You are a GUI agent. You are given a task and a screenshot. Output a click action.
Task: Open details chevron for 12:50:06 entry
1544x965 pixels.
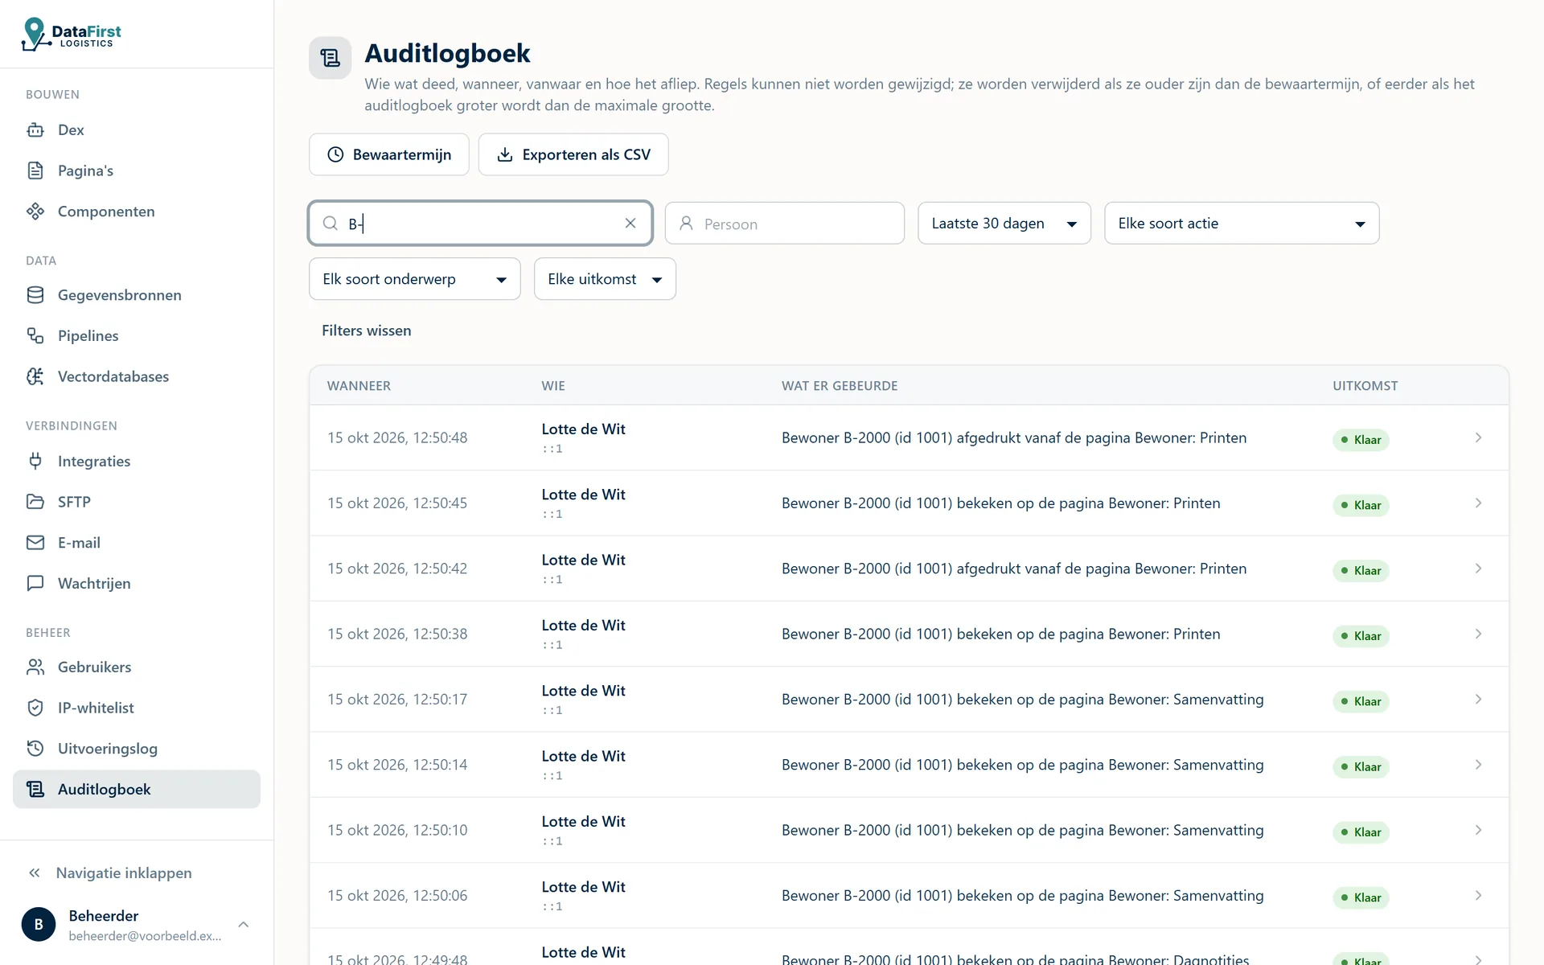[1478, 896]
